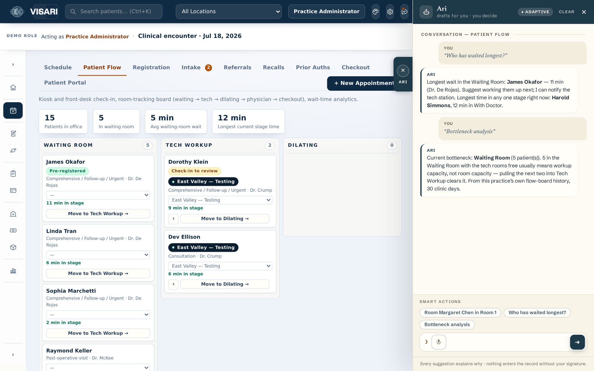Open the Patient Portal tab
The width and height of the screenshot is (594, 371).
(65, 83)
